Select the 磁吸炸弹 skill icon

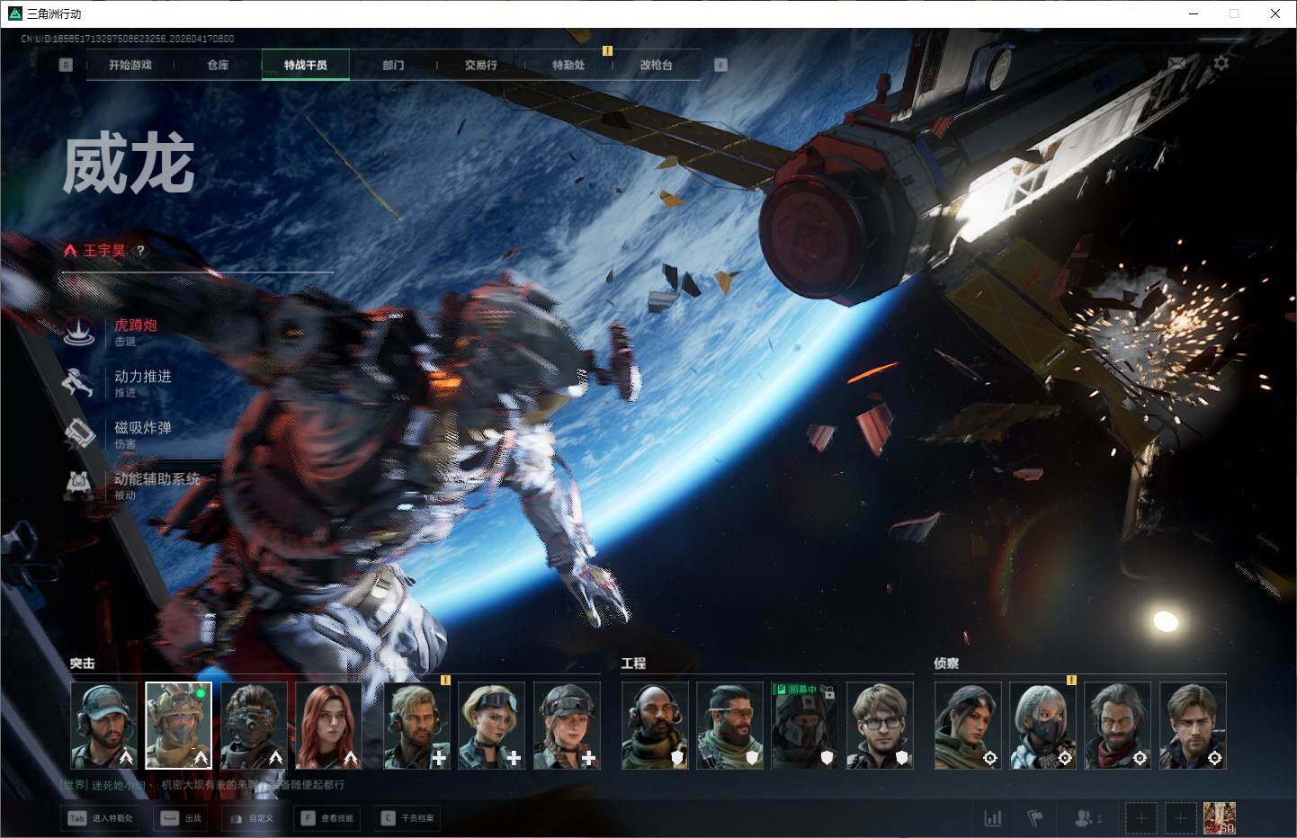click(79, 434)
